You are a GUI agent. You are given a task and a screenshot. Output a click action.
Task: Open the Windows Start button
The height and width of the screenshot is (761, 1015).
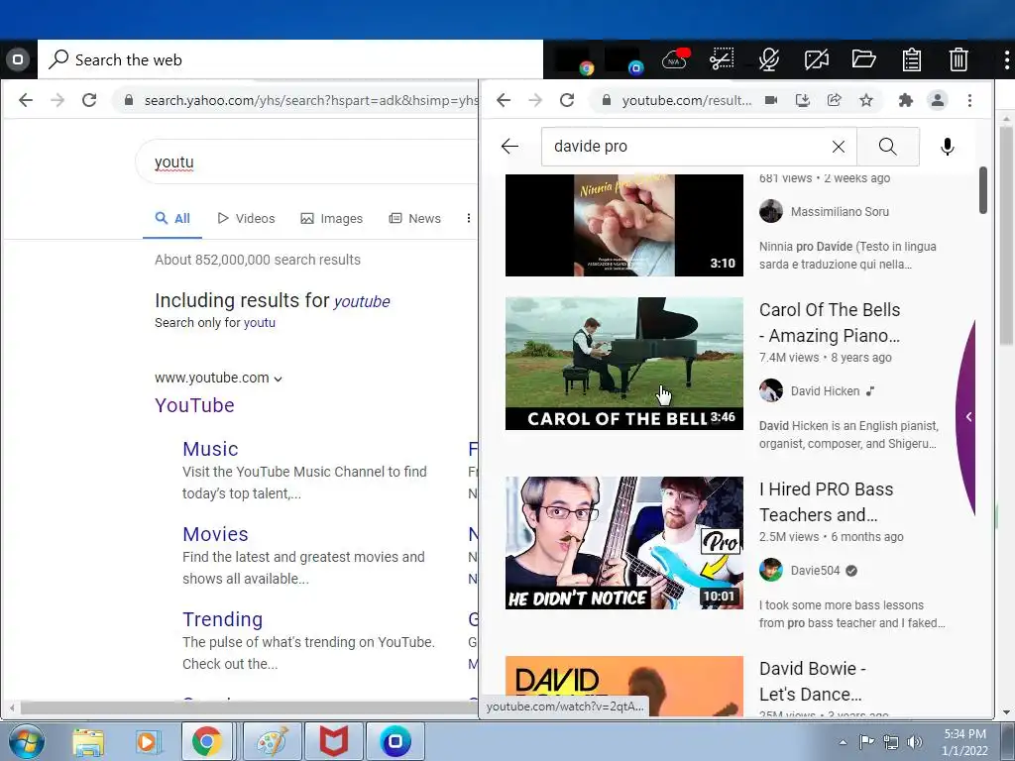27,741
